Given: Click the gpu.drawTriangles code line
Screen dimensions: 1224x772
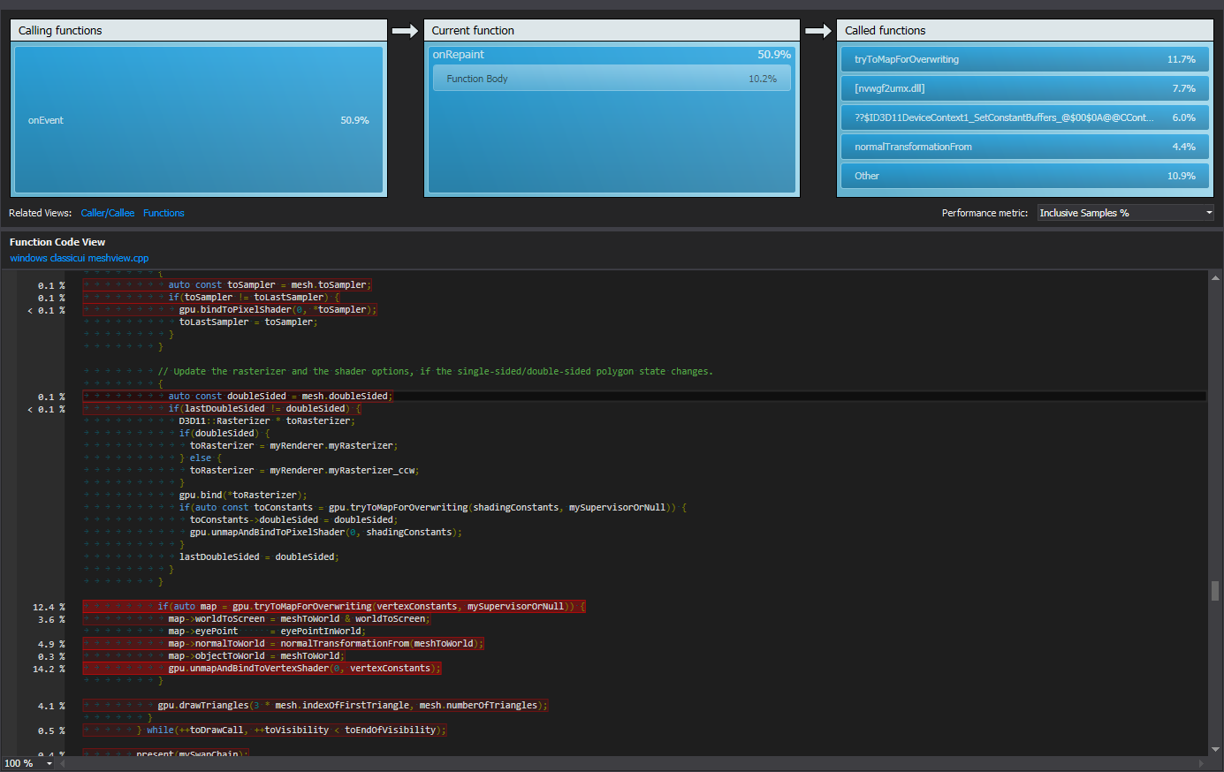Looking at the screenshot, I should [x=352, y=705].
